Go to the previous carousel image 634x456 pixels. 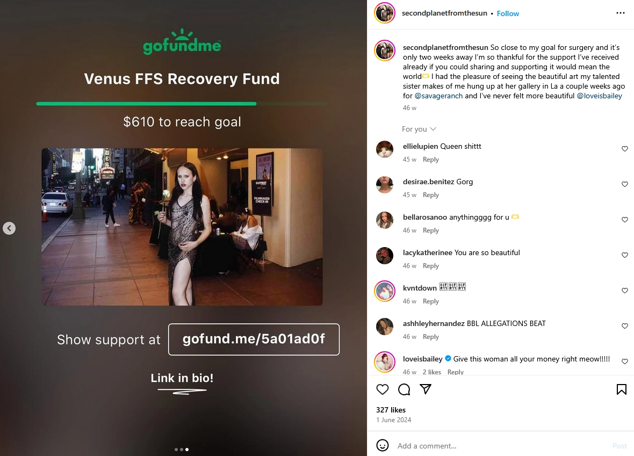(x=9, y=228)
